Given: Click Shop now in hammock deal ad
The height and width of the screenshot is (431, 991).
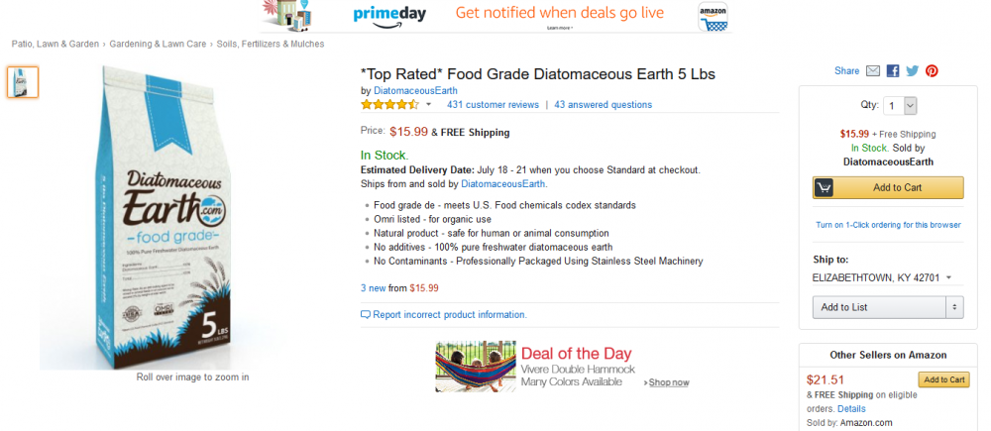Looking at the screenshot, I should pyautogui.click(x=667, y=382).
